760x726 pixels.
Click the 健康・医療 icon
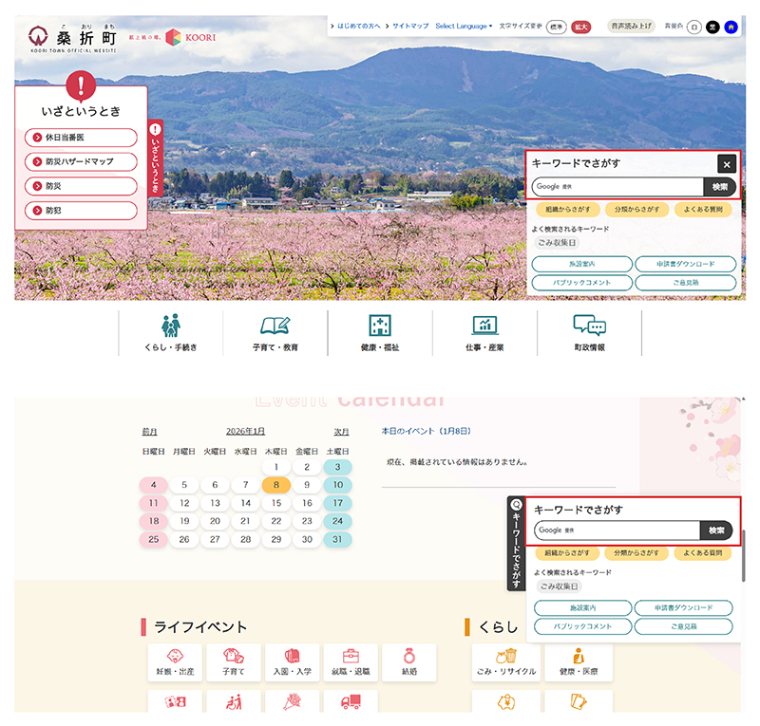point(579,663)
